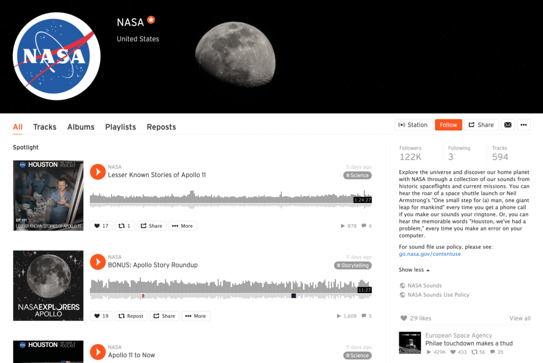This screenshot has height=363, width=543.
Task: Click repost icon on Lesser Known Stories
Action: pos(125,226)
